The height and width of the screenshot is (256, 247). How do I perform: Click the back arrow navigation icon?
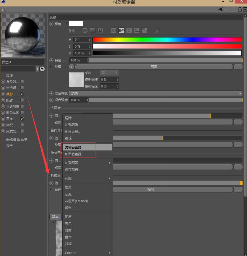click(221, 9)
